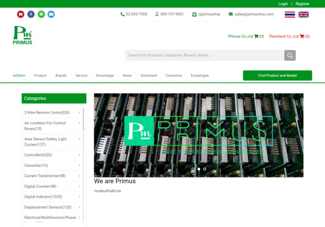This screenshot has height=227, width=325.
Task: Click the Categories list scrollbar
Action: click(x=83, y=118)
